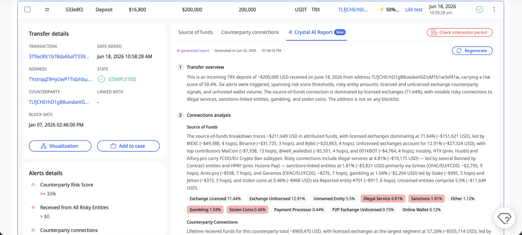Open transaction hash 379ac8fc1b78da6baf7339...
The height and width of the screenshot is (235, 522).
click(x=59, y=57)
